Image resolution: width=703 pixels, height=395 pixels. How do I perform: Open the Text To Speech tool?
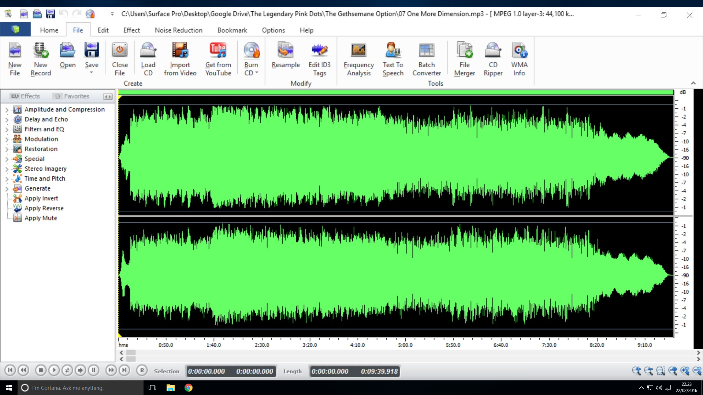392,57
